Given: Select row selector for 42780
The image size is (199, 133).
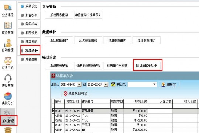Looking at the screenshot, I should [53, 111].
